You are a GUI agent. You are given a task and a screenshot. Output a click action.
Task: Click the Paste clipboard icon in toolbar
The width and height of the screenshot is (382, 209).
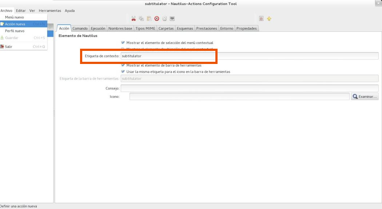click(x=149, y=19)
